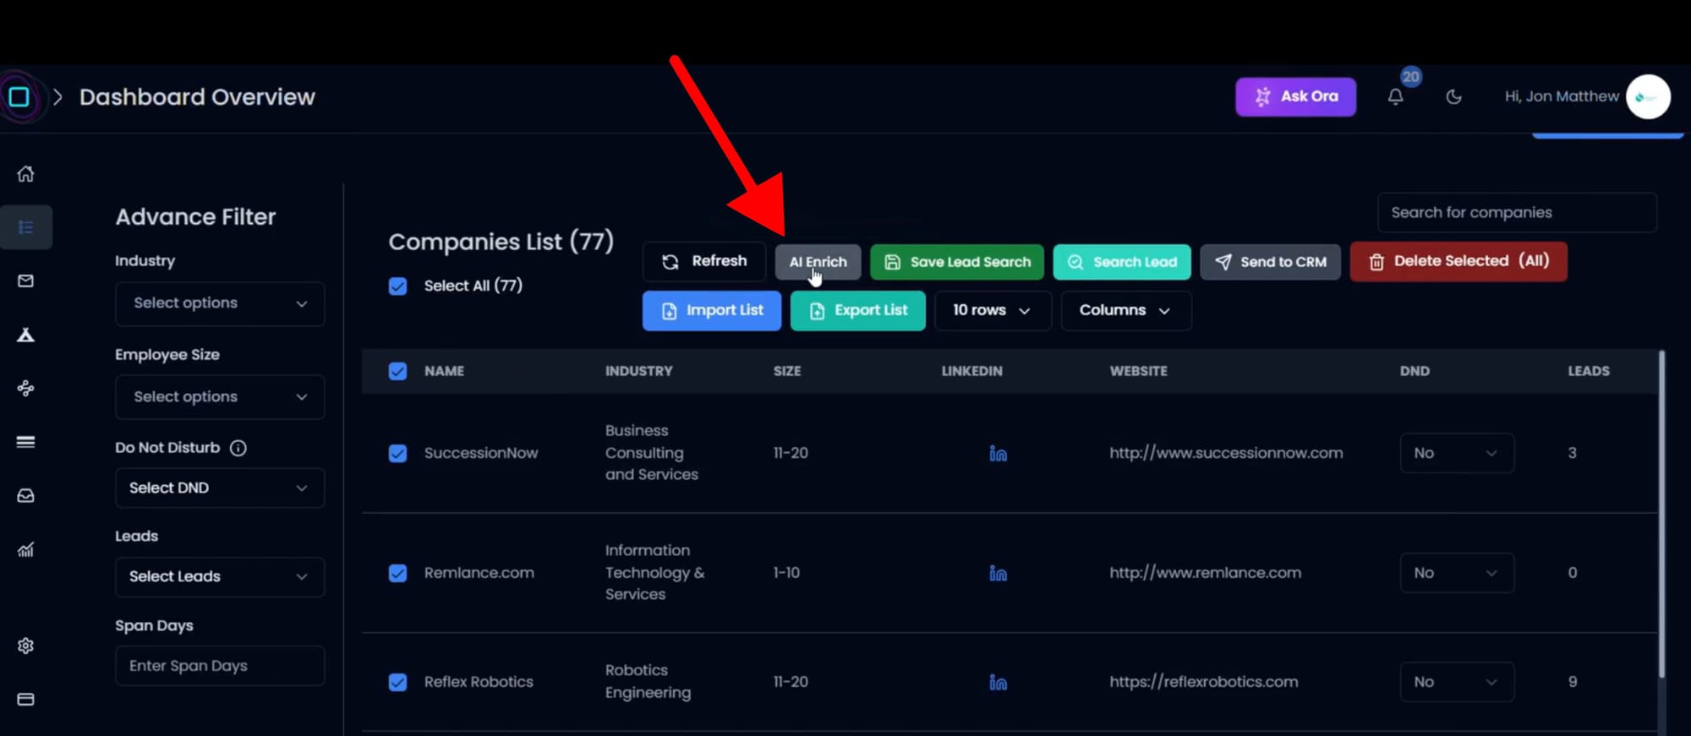
Task: Uncheck the SuccessionNow row checkbox
Action: (x=397, y=454)
